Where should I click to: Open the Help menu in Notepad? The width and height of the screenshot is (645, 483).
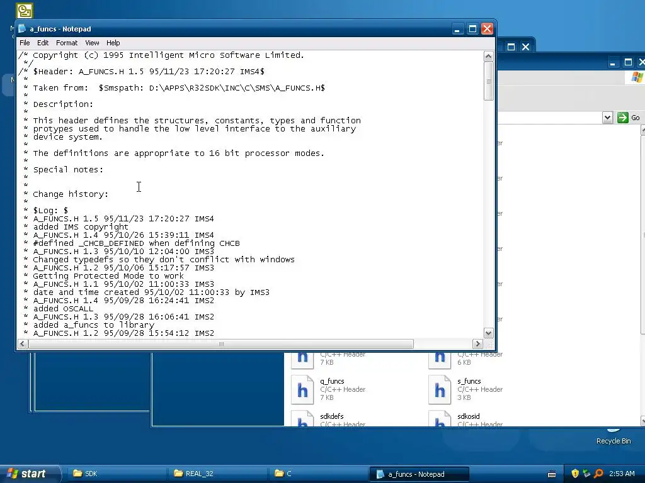113,43
